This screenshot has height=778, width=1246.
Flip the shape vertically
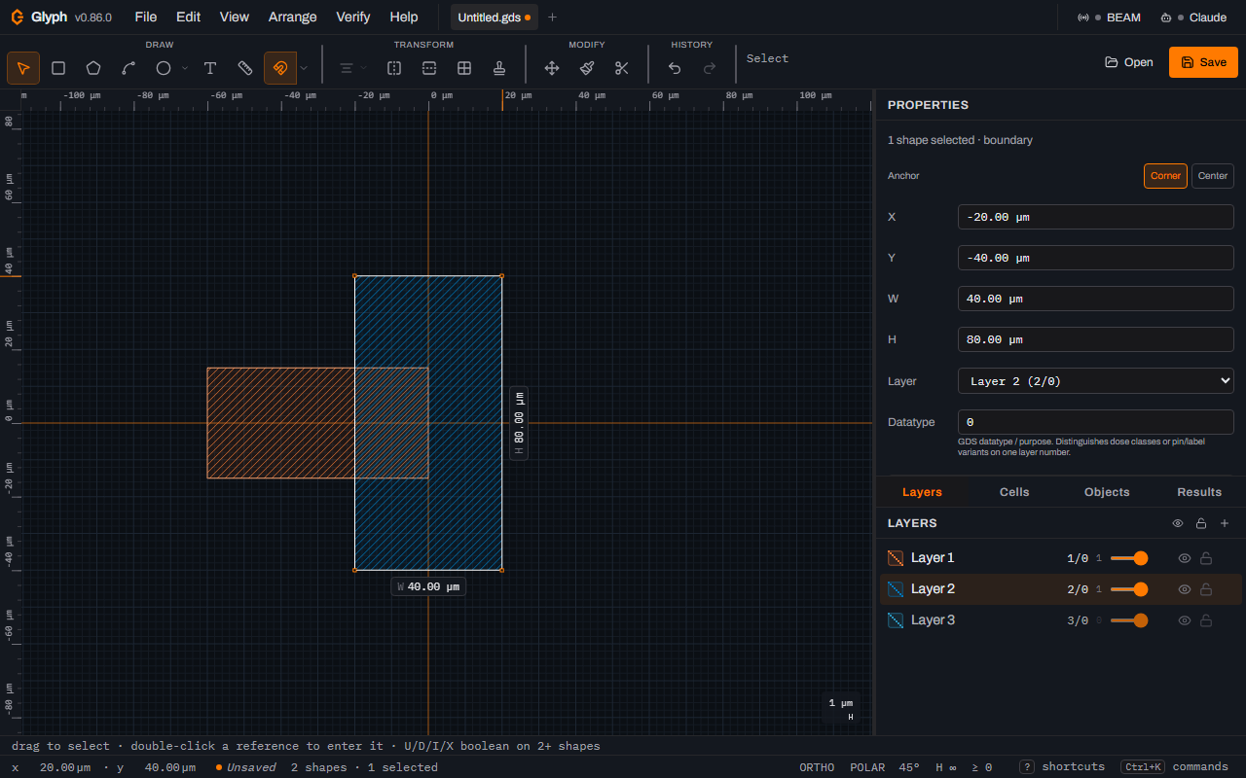(x=429, y=68)
